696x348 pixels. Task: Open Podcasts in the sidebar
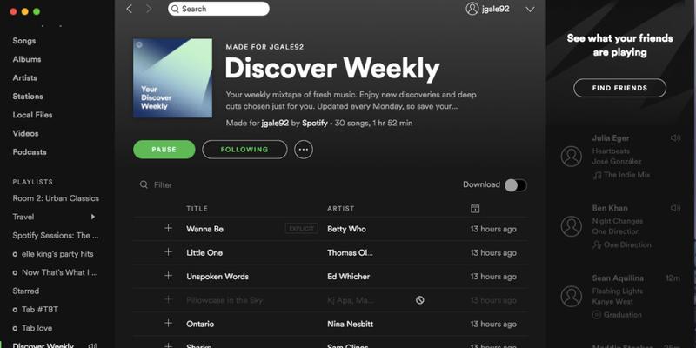pos(30,151)
